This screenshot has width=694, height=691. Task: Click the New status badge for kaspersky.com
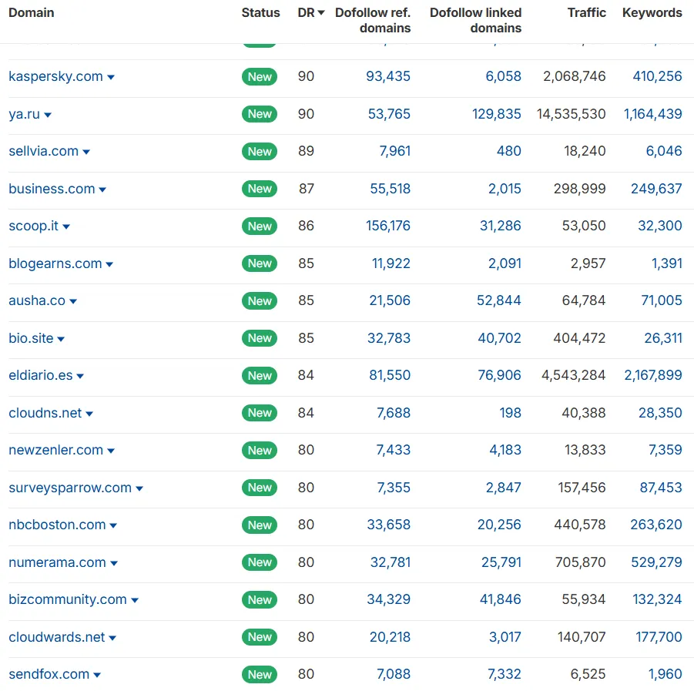260,77
